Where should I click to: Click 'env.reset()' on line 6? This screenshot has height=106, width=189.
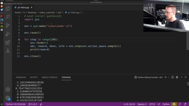click(32, 33)
